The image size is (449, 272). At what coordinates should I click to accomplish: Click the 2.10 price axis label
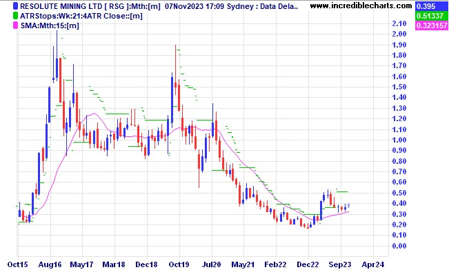[x=399, y=23]
